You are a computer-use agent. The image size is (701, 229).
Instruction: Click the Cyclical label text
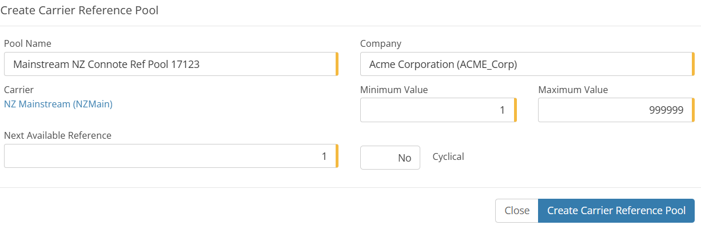click(x=448, y=156)
